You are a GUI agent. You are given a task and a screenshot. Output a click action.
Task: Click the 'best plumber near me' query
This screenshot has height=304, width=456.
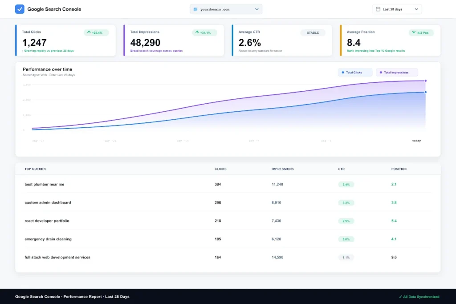click(x=44, y=184)
